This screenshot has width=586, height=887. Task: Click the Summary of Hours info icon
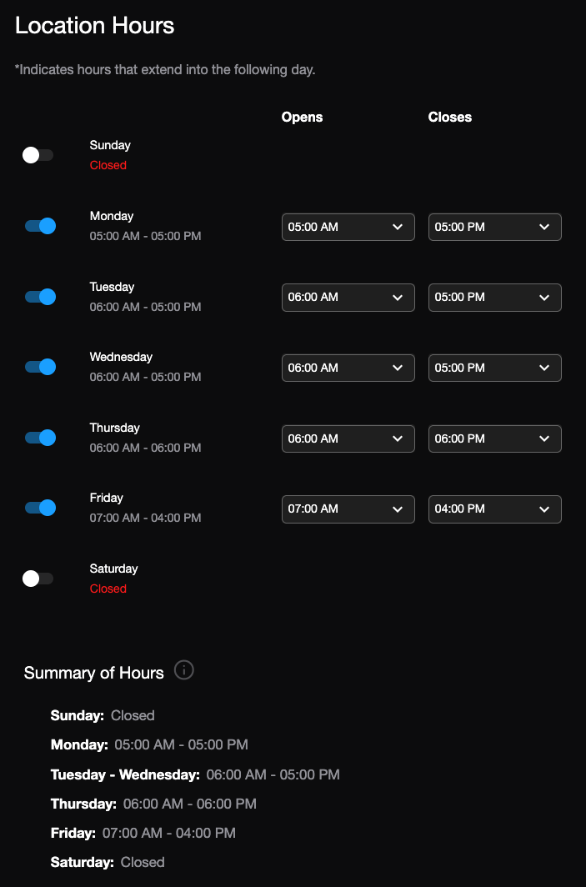(x=184, y=670)
